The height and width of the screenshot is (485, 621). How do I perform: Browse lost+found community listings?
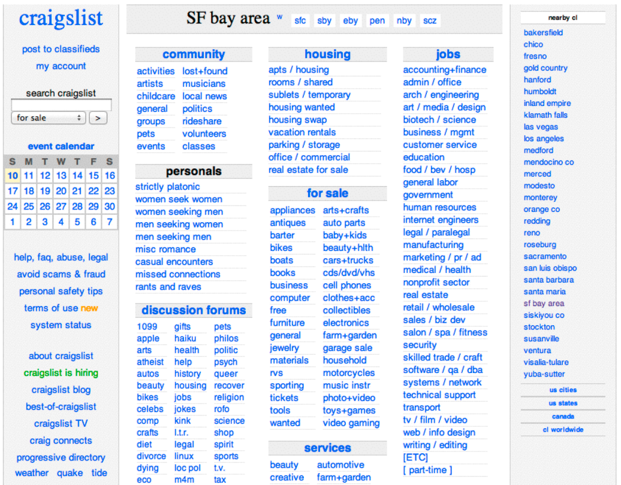pos(205,71)
